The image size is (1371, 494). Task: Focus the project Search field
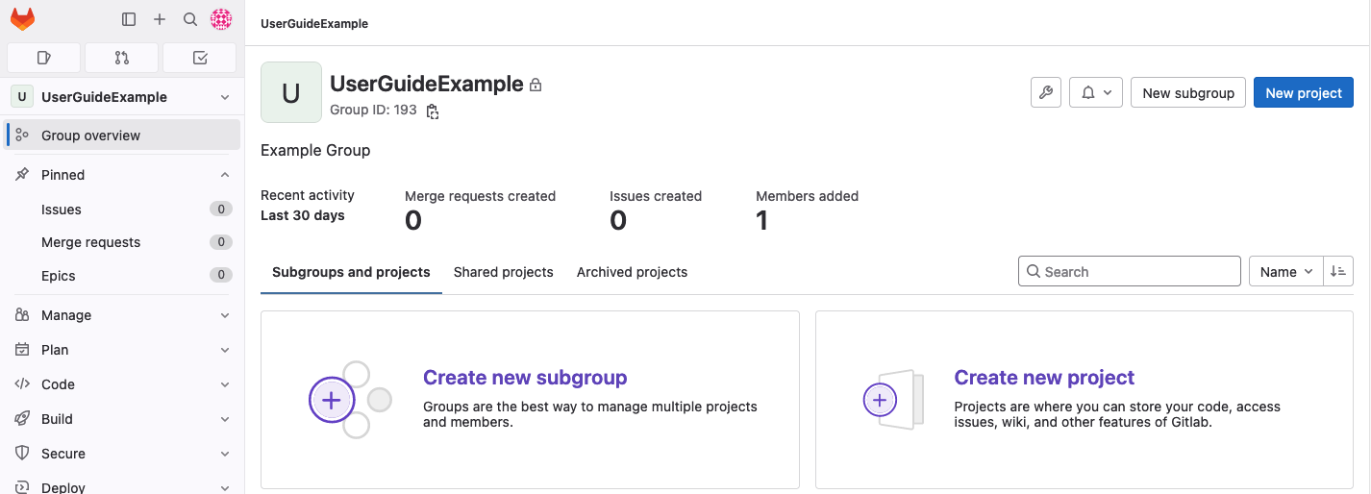1130,272
